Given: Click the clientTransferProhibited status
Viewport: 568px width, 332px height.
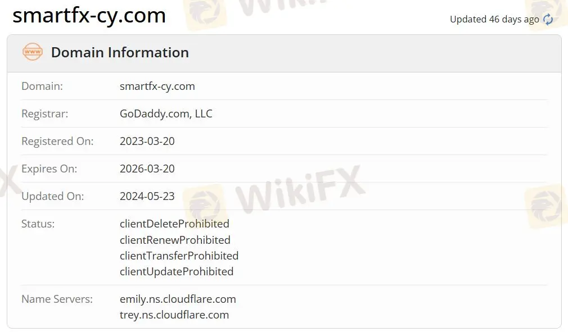Looking at the screenshot, I should pos(179,256).
